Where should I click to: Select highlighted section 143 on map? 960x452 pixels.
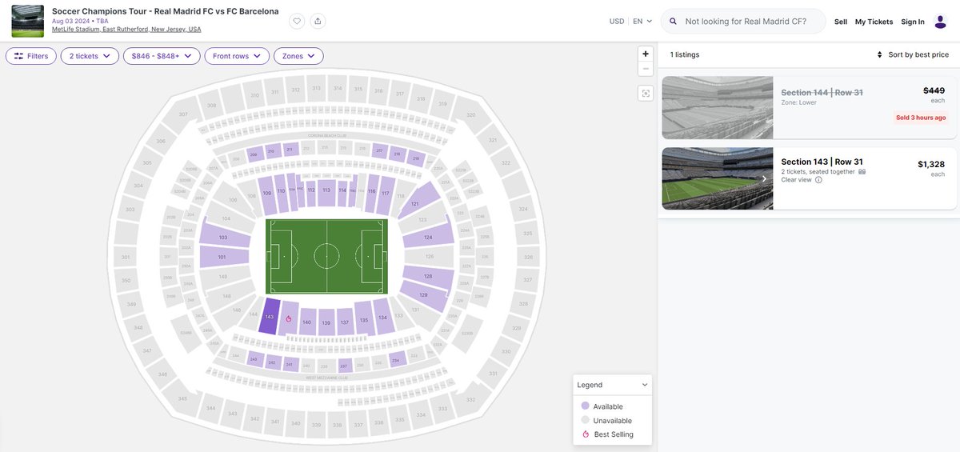click(x=269, y=317)
